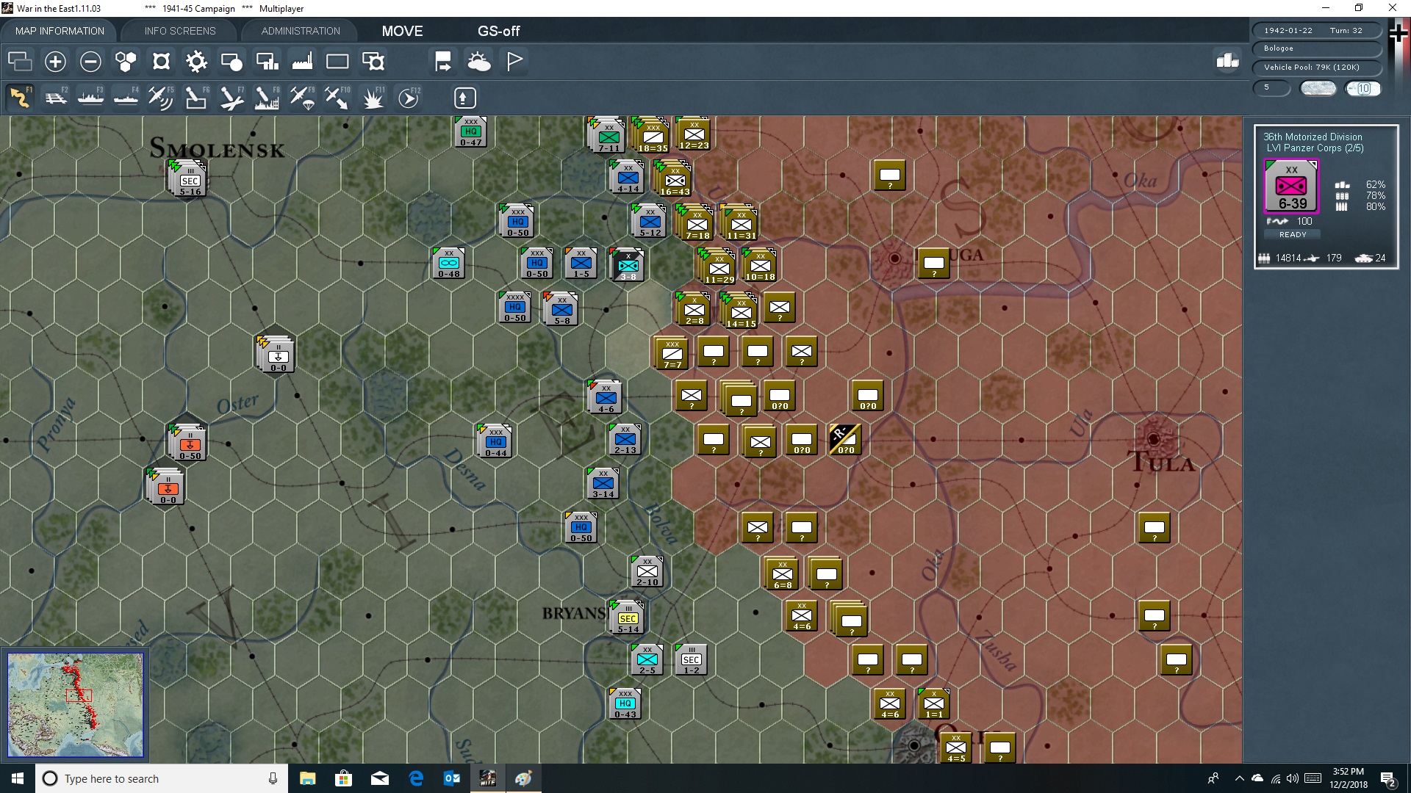Click the F11 explosion icon
The image size is (1411, 793).
[373, 97]
